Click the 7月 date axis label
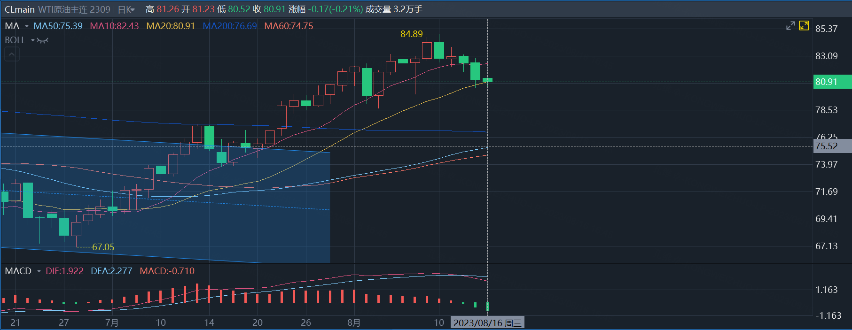The width and height of the screenshot is (852, 330). (x=112, y=323)
